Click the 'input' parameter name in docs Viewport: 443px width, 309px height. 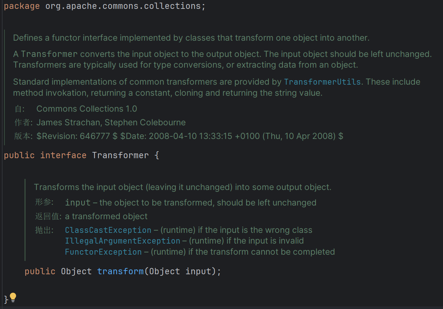point(78,203)
